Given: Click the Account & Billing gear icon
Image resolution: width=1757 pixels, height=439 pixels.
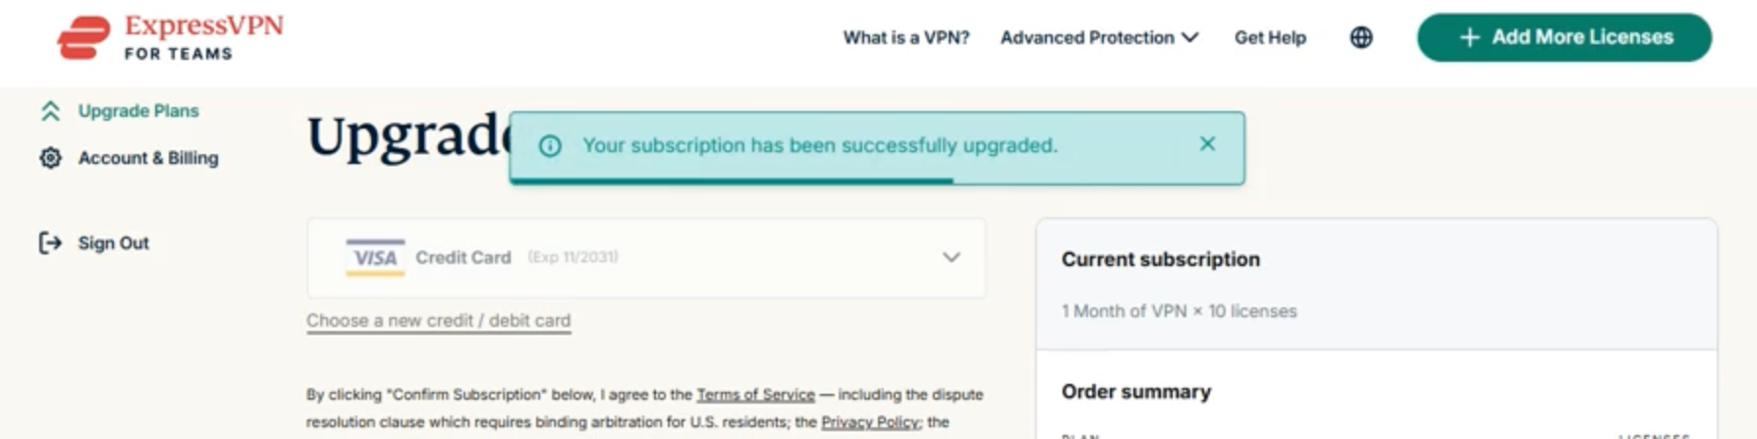Looking at the screenshot, I should [50, 158].
